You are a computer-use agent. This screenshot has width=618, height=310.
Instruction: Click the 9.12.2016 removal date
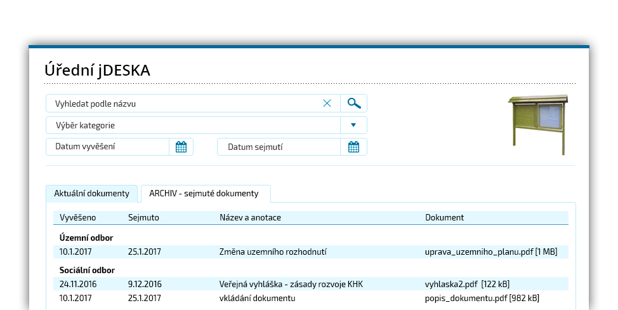click(145, 285)
